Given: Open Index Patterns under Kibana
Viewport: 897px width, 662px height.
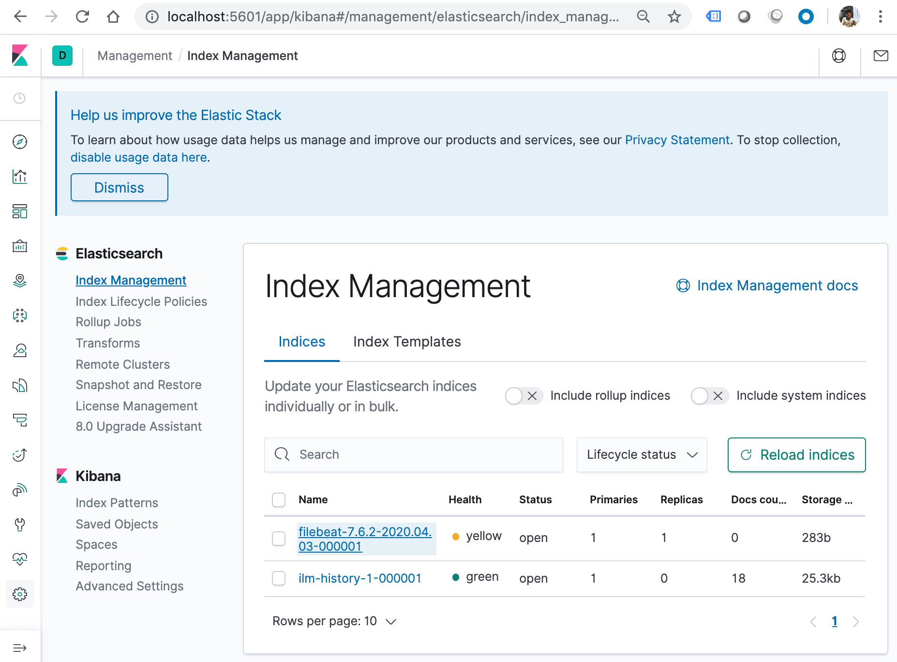Looking at the screenshot, I should coord(117,503).
